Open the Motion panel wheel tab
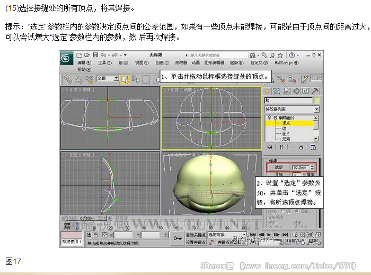This screenshot has width=371, height=275. [296, 91]
